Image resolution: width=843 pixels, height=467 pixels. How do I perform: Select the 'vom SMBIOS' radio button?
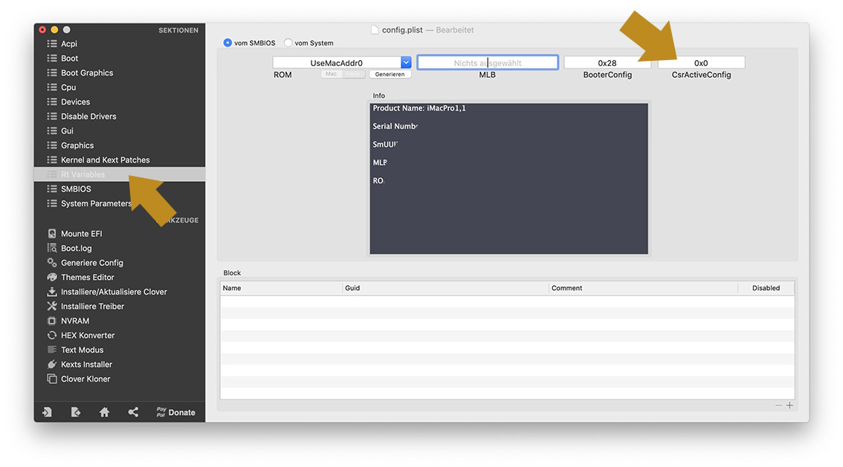227,43
